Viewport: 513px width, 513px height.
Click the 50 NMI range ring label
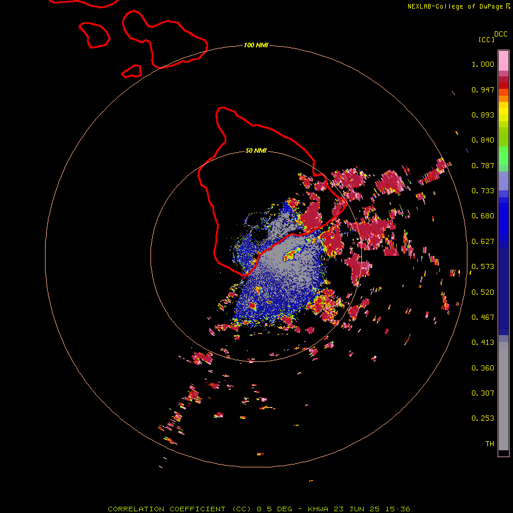tap(256, 150)
